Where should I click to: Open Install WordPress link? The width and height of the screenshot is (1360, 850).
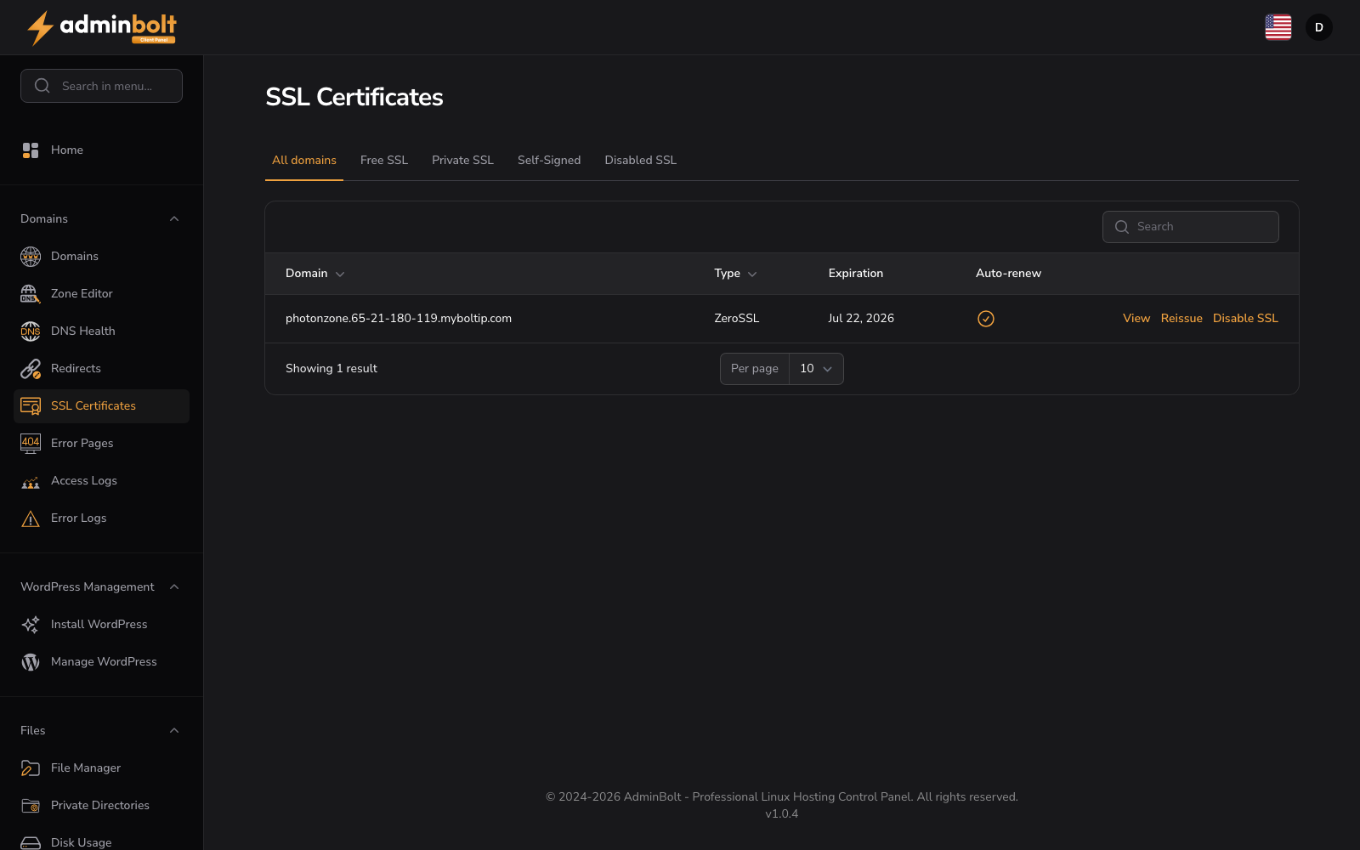(101, 625)
